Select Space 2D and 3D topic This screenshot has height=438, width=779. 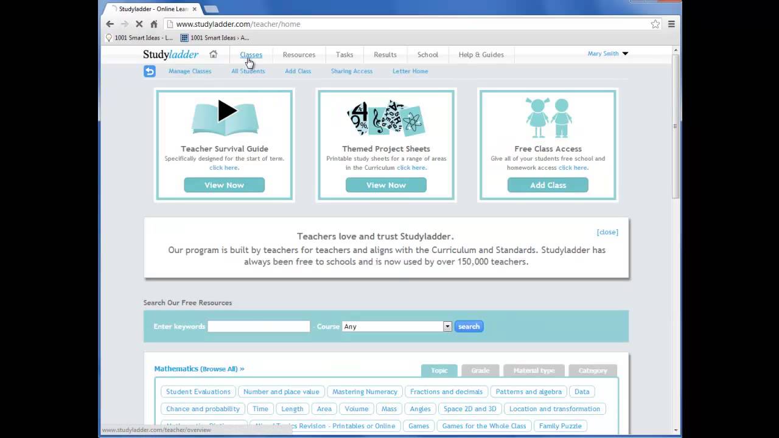coord(470,409)
